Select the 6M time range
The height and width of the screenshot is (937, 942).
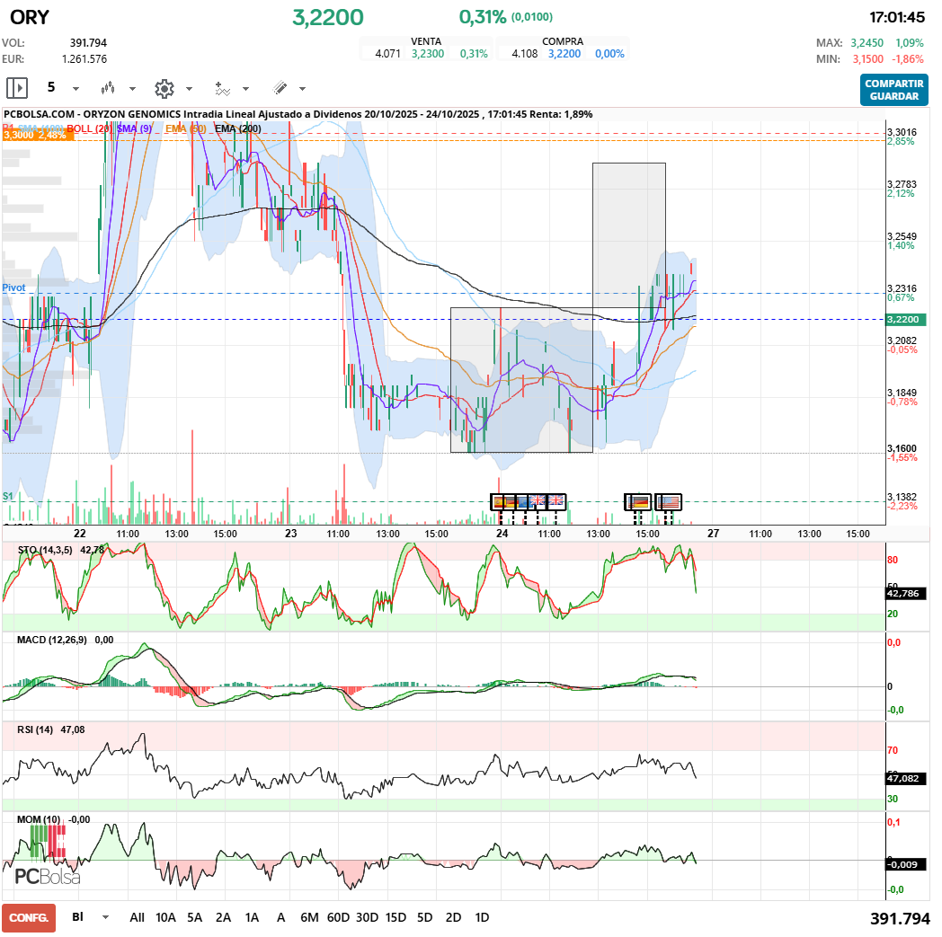(x=309, y=917)
